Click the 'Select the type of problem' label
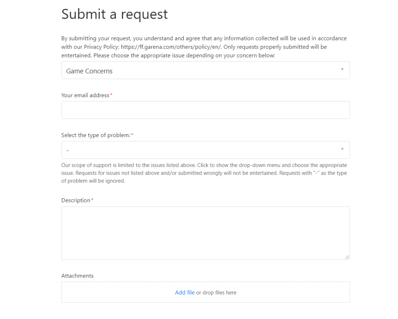 95,135
